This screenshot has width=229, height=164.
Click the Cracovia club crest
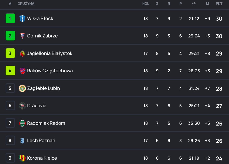click(22, 106)
